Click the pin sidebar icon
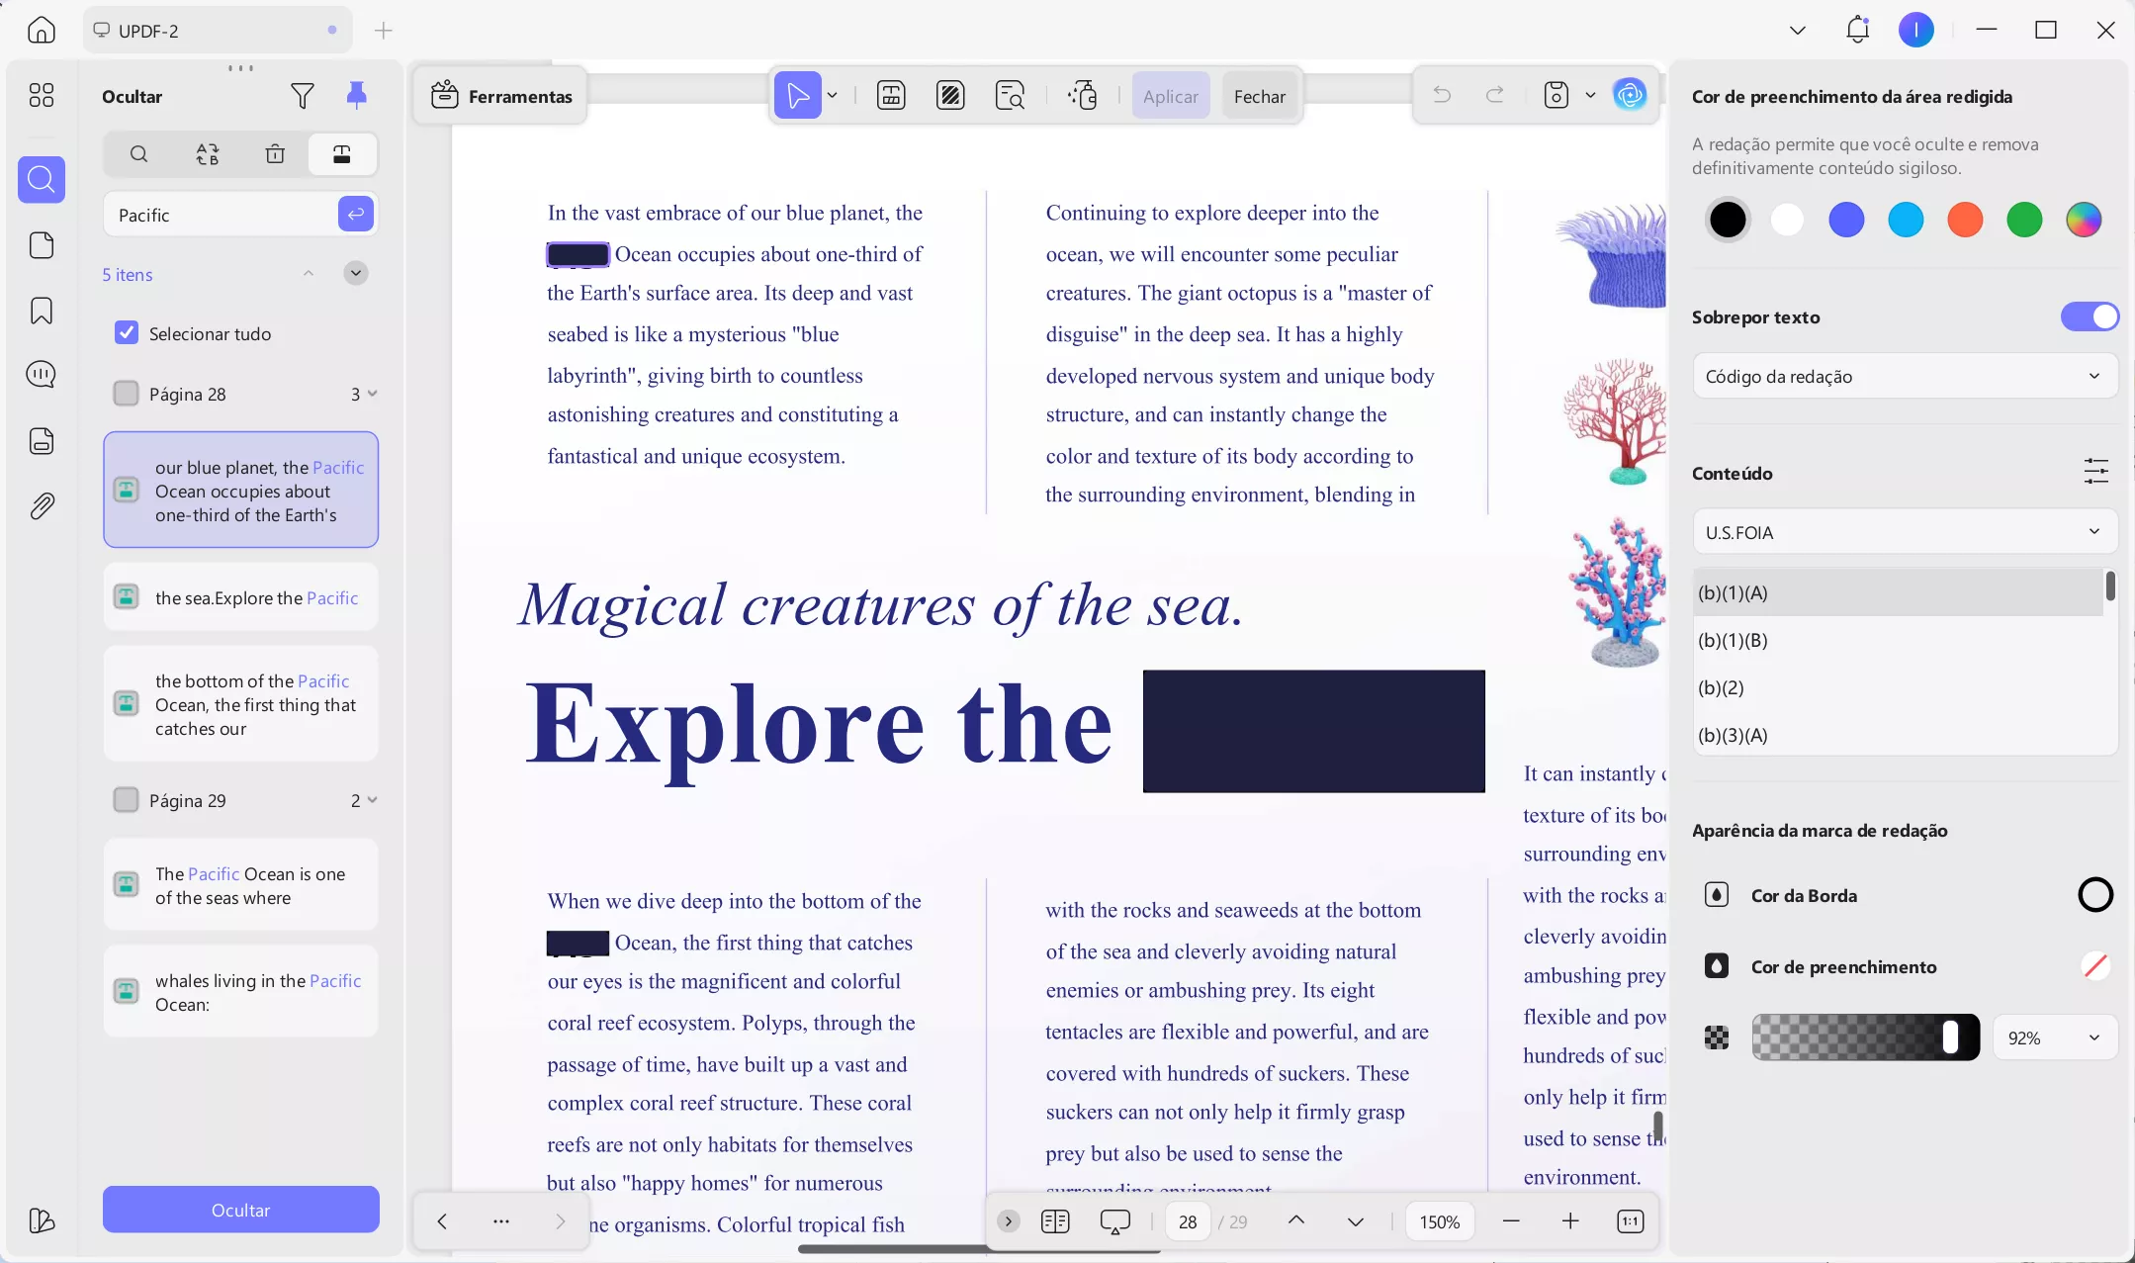Image resolution: width=2135 pixels, height=1263 pixels. (x=356, y=96)
